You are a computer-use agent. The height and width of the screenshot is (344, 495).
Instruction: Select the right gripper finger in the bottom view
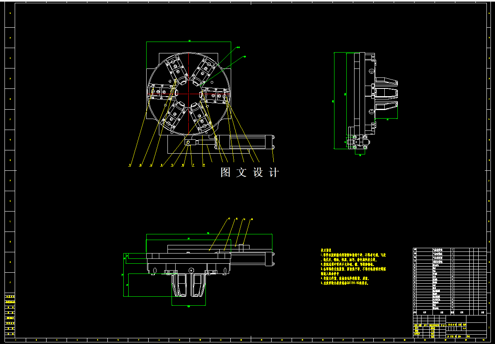(x=198, y=285)
